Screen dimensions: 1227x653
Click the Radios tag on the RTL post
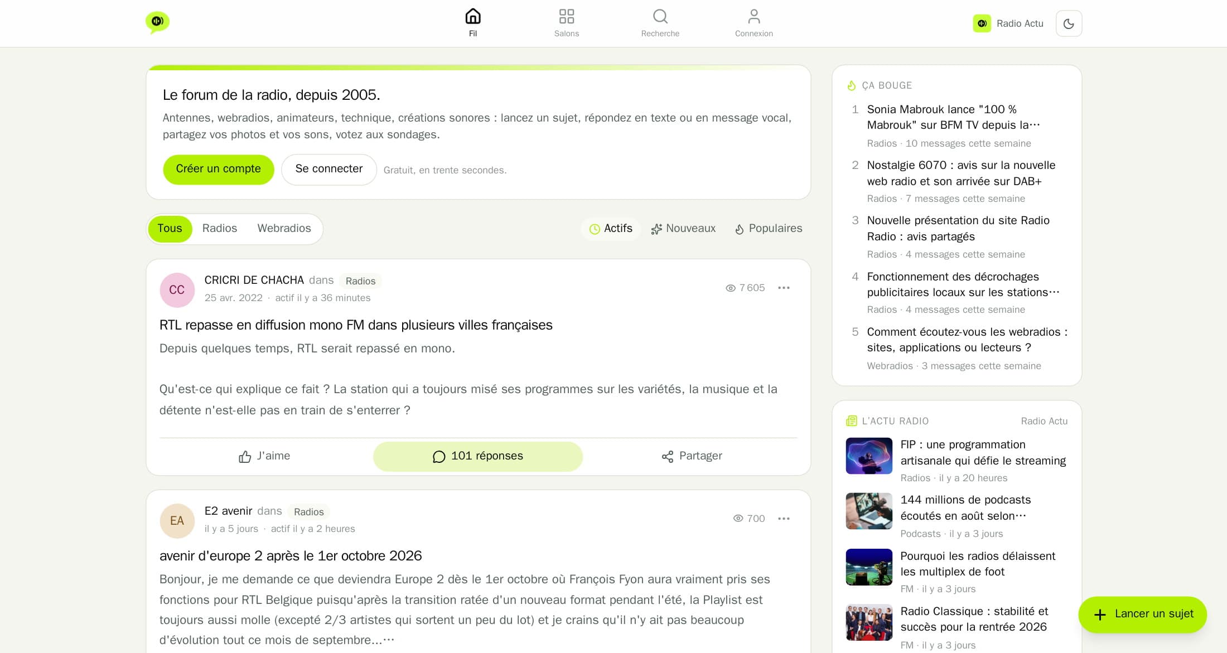pos(360,281)
